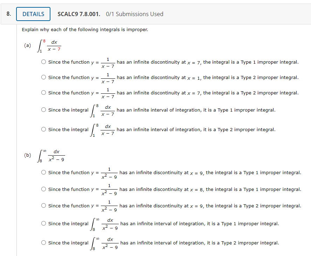Click the part (b) label

[27, 156]
